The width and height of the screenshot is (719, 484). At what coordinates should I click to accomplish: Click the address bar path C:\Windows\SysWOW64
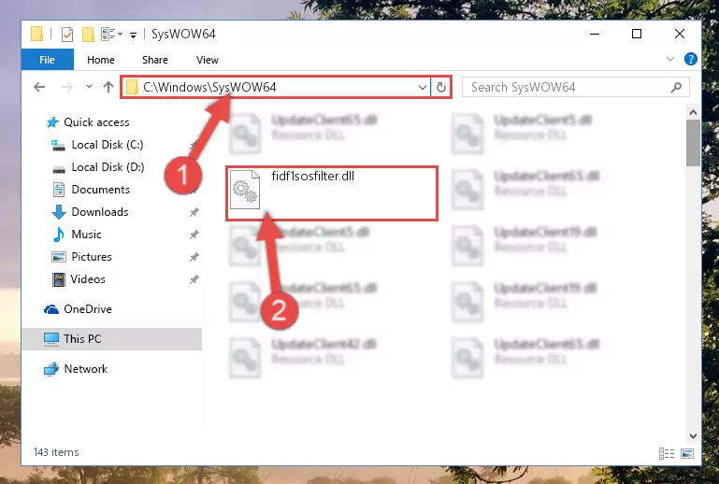coord(209,87)
